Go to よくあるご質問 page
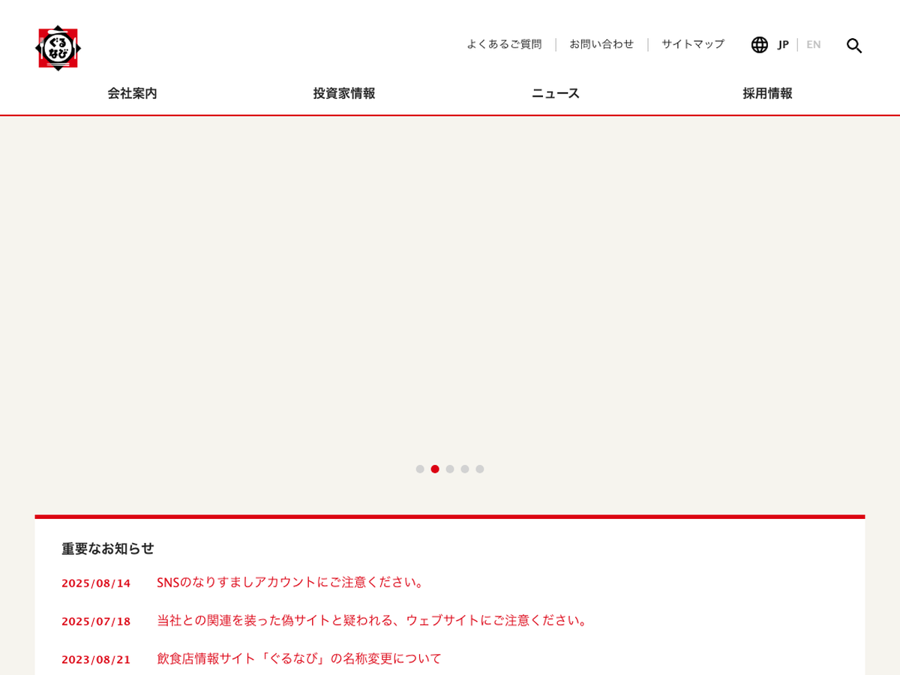The width and height of the screenshot is (900, 675). [504, 44]
